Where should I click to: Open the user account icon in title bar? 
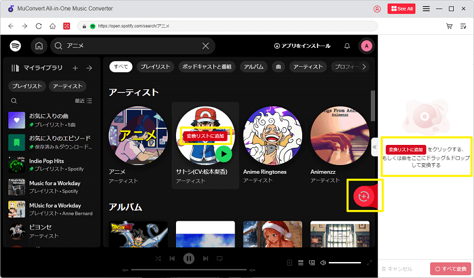pyautogui.click(x=377, y=9)
